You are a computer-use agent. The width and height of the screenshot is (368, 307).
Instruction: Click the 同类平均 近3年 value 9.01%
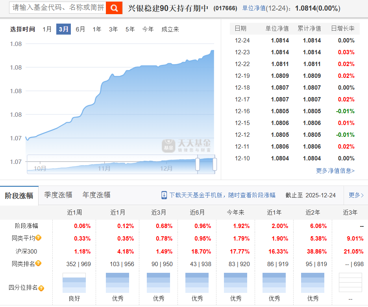(x=355, y=239)
